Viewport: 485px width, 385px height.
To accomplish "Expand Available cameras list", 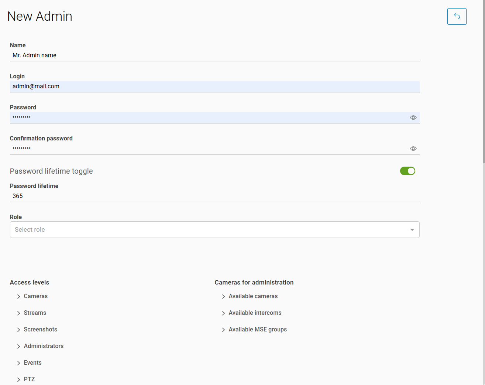I will [223, 296].
